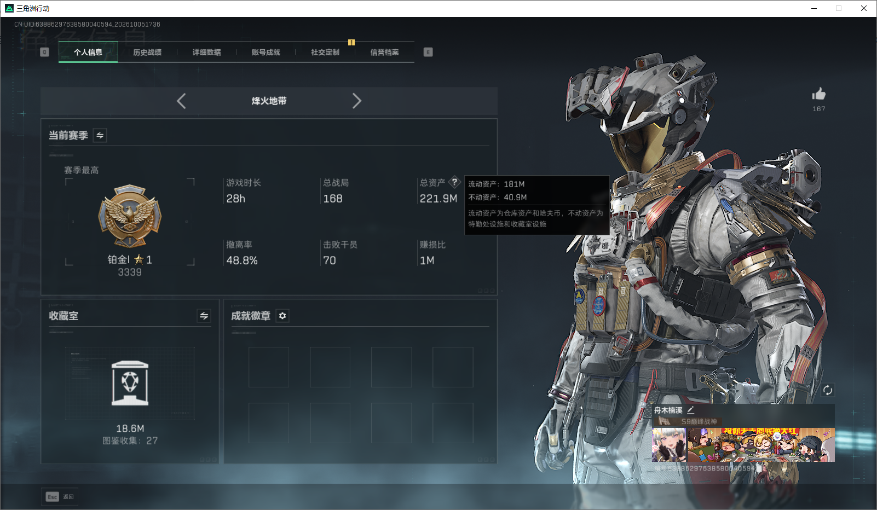Go to next game mode with right chevron
877x510 pixels.
(x=357, y=101)
